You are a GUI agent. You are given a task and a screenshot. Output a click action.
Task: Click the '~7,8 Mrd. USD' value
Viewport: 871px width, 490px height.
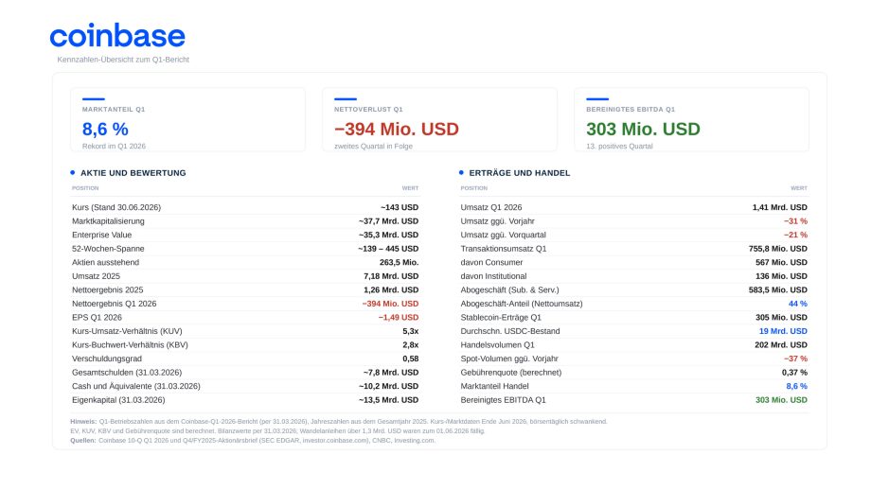click(x=391, y=373)
